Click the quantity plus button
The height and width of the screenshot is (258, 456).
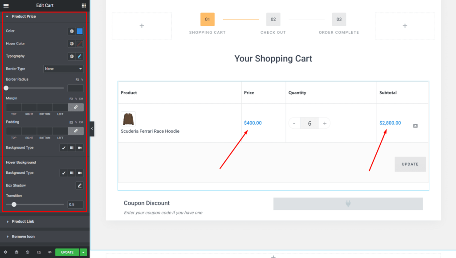(325, 123)
